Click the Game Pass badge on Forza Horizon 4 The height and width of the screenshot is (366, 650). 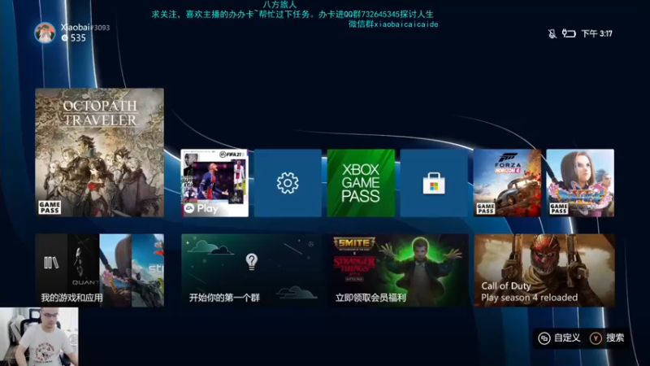(486, 208)
